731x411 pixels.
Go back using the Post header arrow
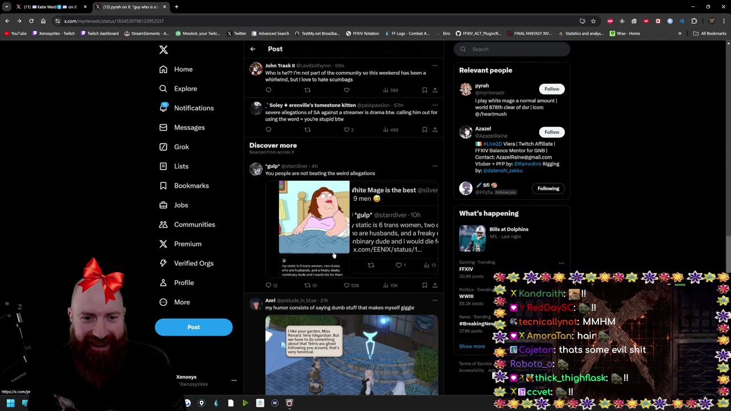click(x=253, y=49)
